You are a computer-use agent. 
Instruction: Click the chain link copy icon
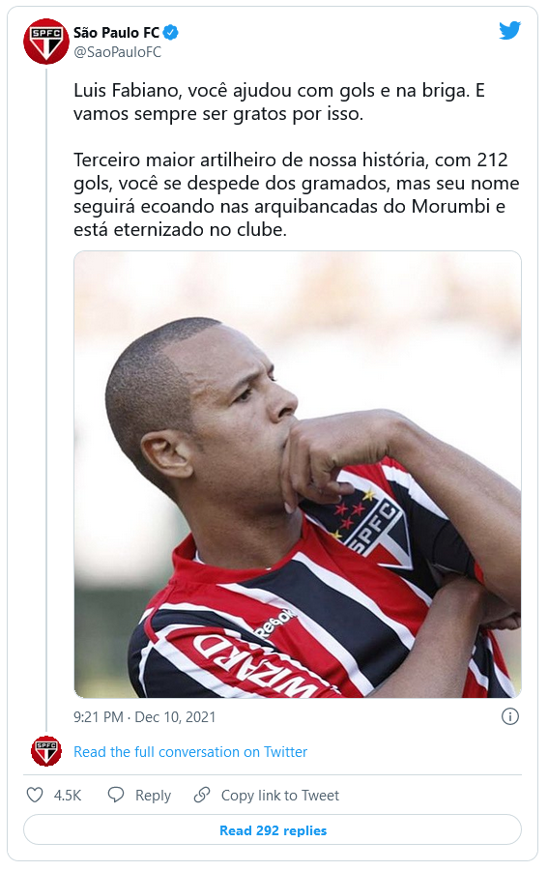202,795
